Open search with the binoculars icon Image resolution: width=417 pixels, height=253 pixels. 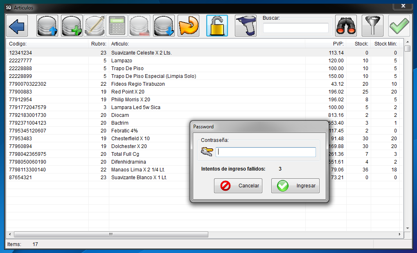[346, 25]
